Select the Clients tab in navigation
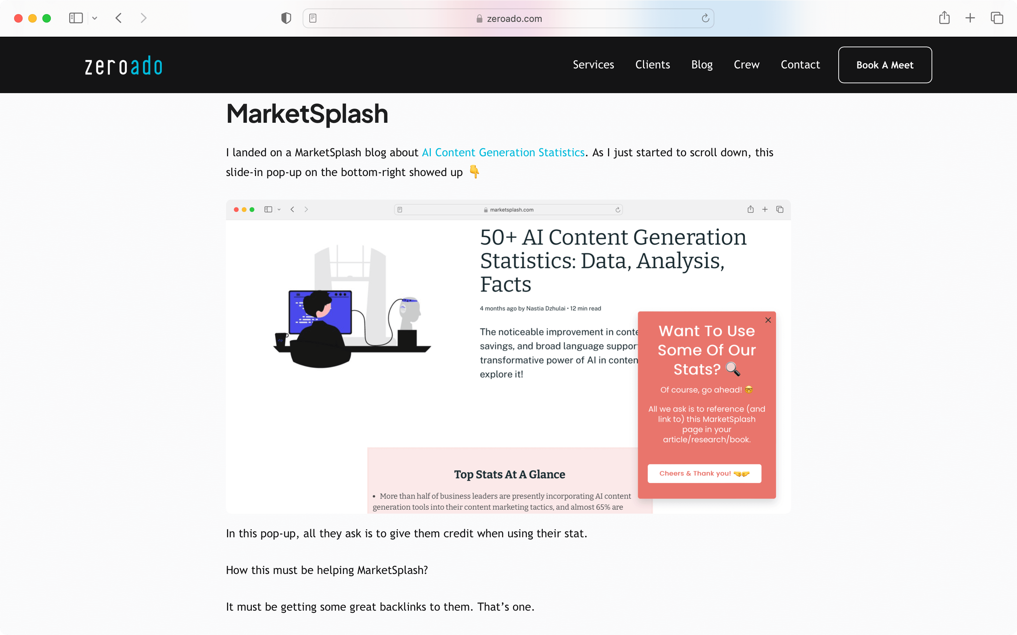This screenshot has width=1017, height=635. coord(652,64)
